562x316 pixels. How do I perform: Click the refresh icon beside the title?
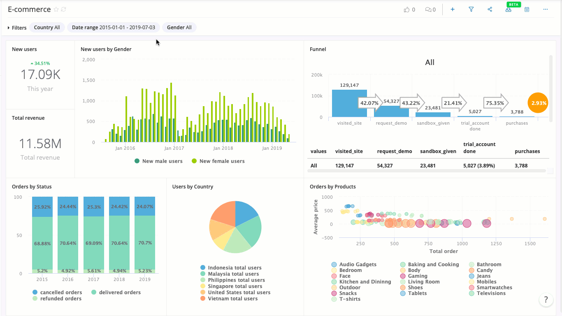64,9
